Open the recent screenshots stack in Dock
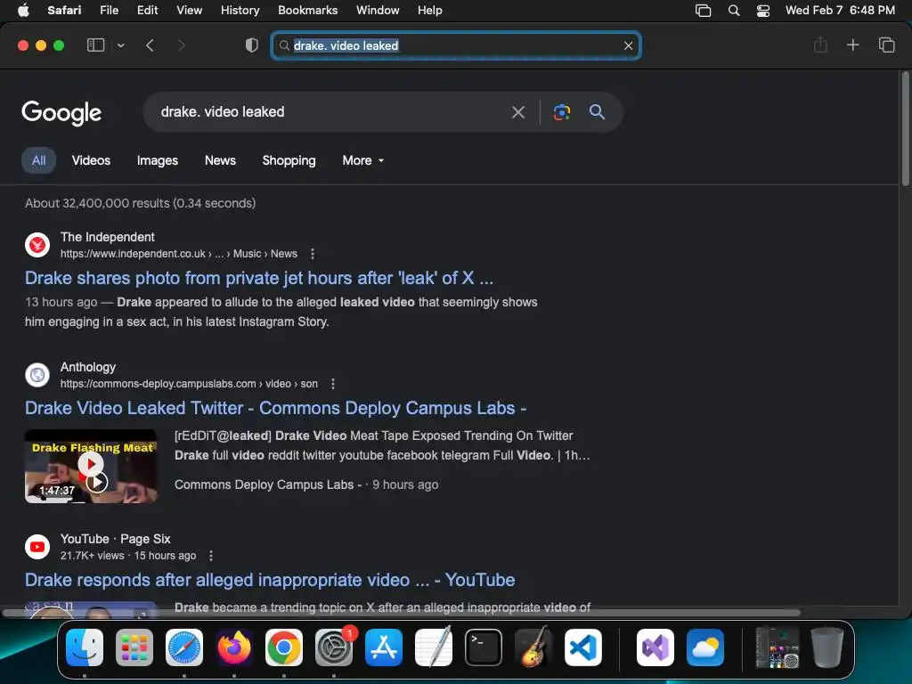The width and height of the screenshot is (912, 684). click(777, 647)
